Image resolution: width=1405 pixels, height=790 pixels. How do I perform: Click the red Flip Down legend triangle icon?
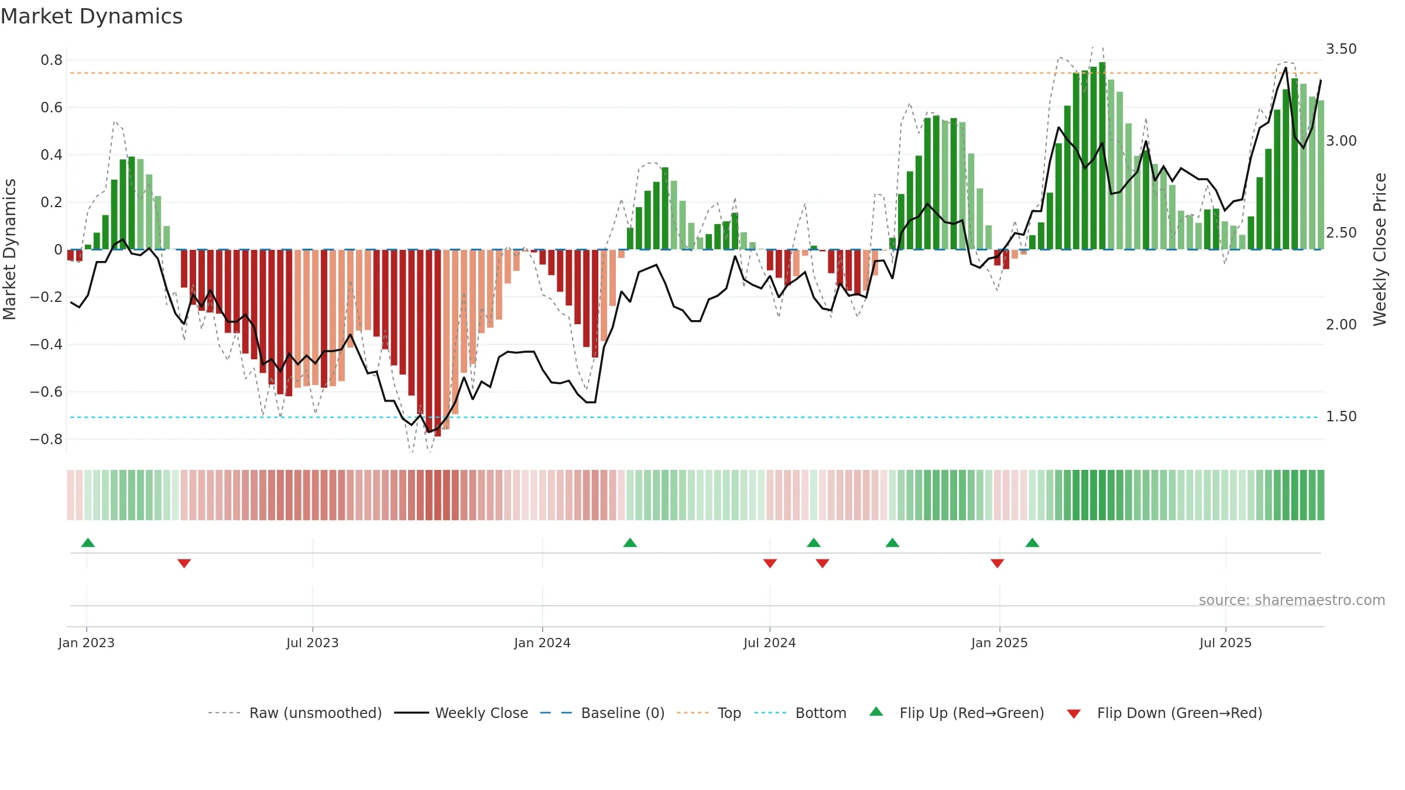1074,714
